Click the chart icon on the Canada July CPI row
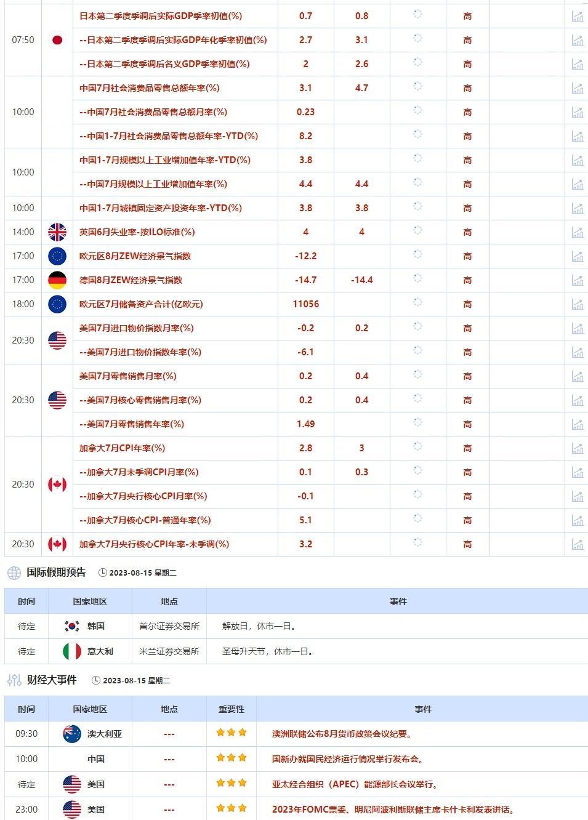This screenshot has width=588, height=820. point(577,448)
